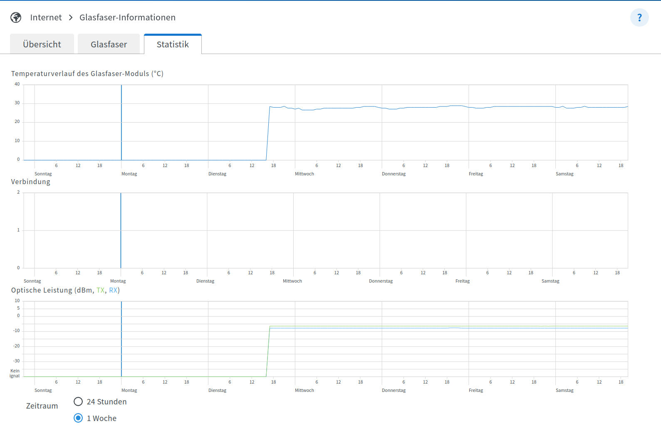
Task: Click Donnerstag under the Verbindung chart
Action: coord(381,281)
